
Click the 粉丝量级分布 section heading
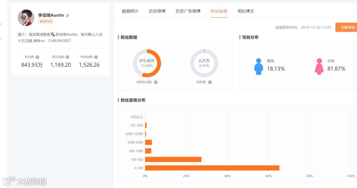coord(133,100)
